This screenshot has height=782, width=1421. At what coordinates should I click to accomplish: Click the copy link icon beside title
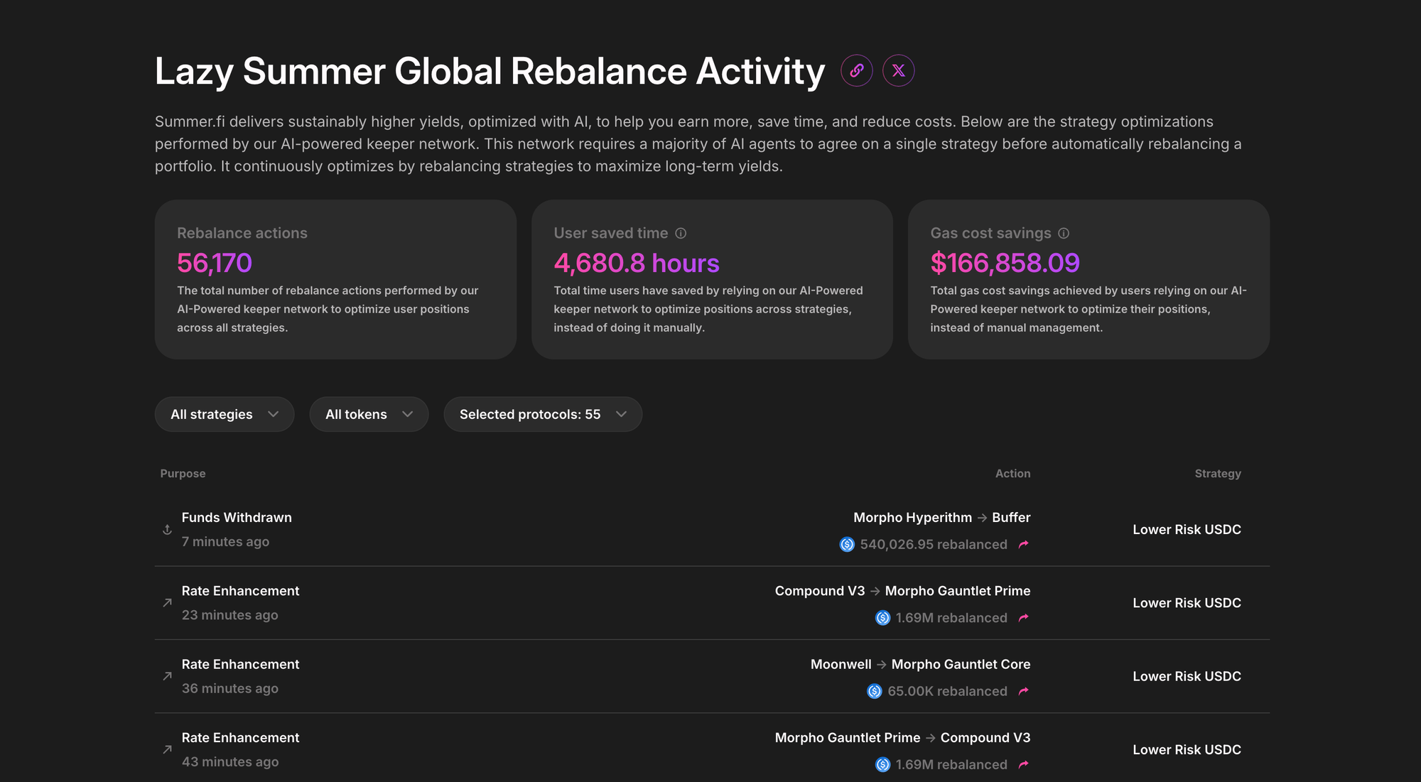point(856,71)
